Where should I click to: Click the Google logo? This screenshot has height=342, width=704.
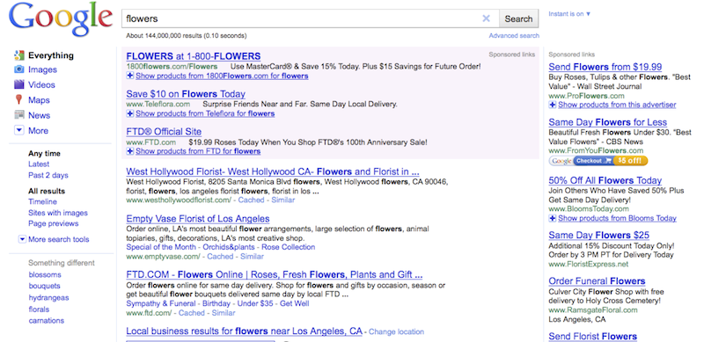coord(60,18)
